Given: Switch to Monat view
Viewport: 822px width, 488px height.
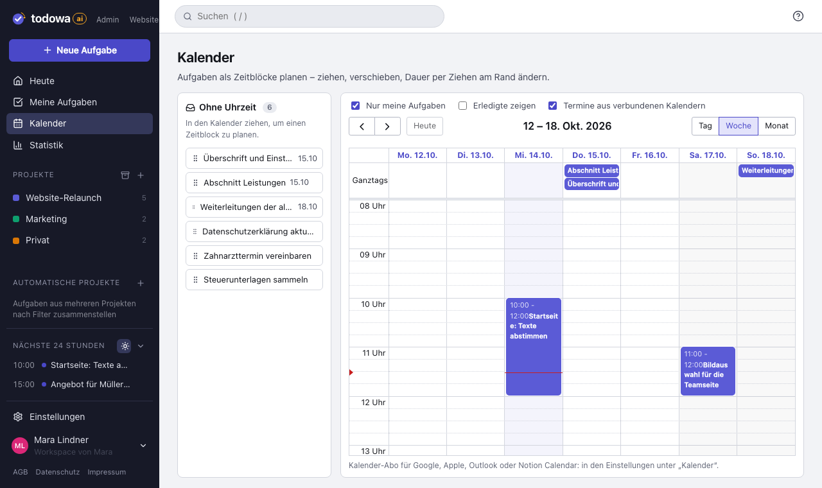Looking at the screenshot, I should [776, 126].
